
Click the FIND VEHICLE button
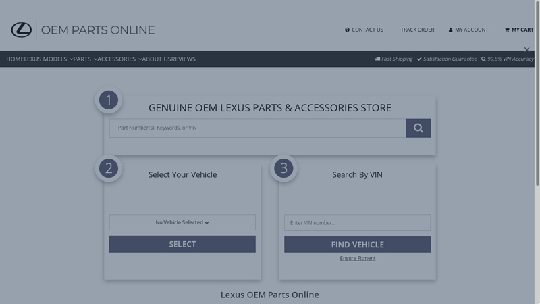[x=357, y=245]
